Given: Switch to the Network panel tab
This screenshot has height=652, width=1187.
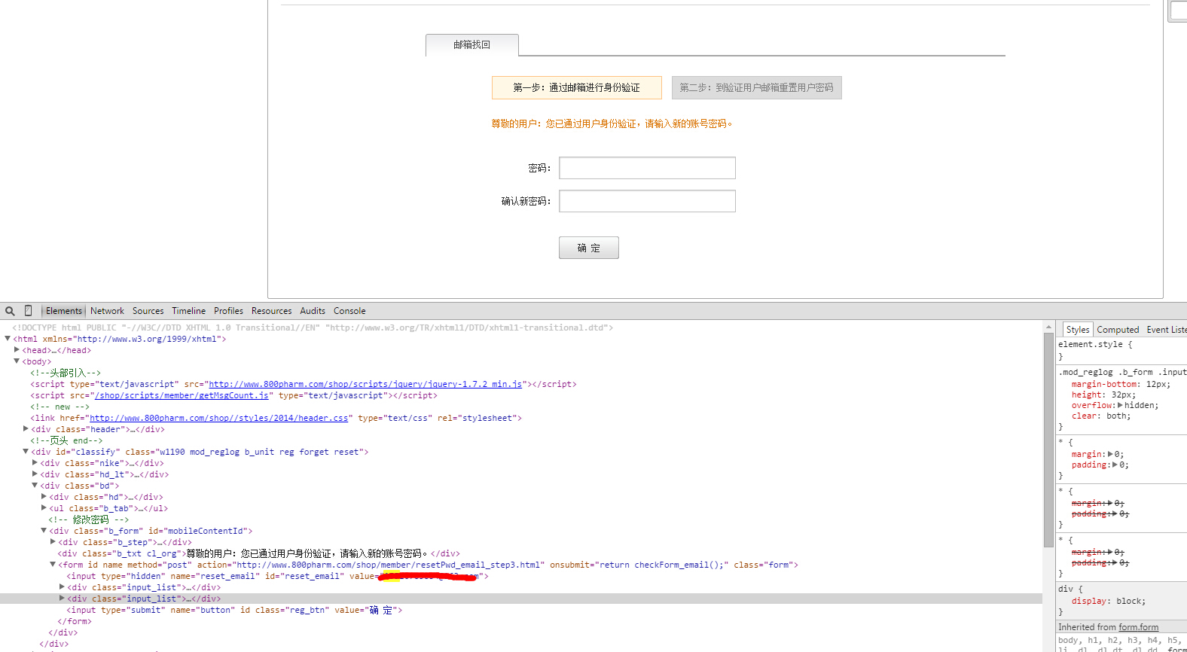Looking at the screenshot, I should pyautogui.click(x=107, y=311).
